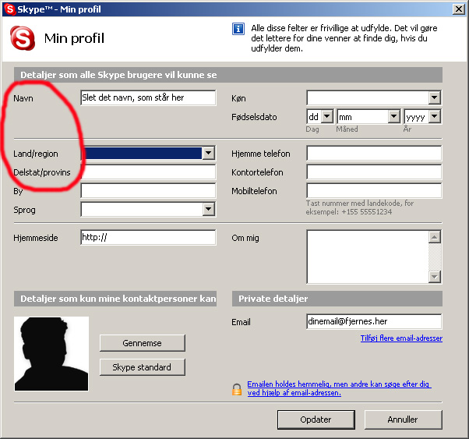Expand the Sprog language dropdown

[208, 209]
